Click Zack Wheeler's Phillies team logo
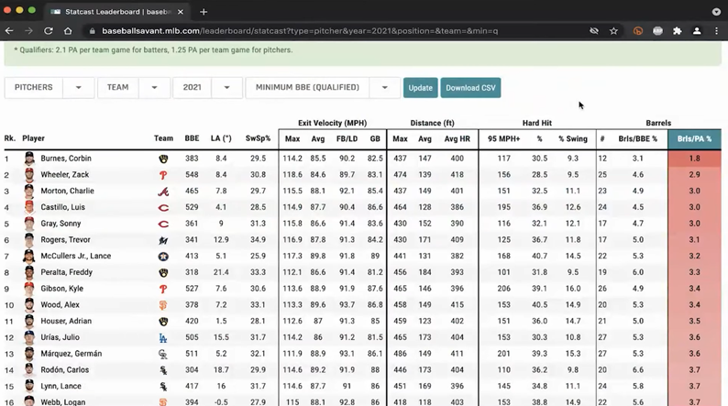Image resolution: width=728 pixels, height=406 pixels. click(163, 175)
